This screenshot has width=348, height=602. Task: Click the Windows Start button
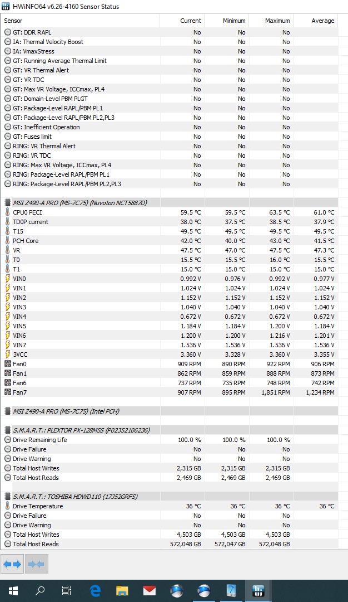tap(13, 591)
